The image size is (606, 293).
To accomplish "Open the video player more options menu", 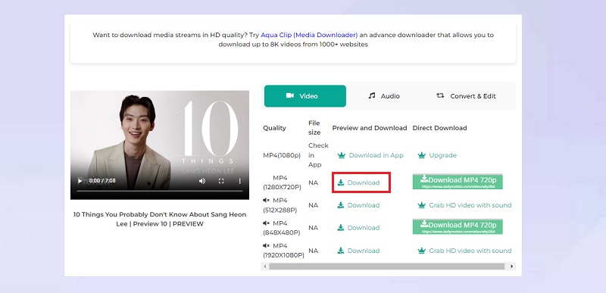I will click(239, 181).
